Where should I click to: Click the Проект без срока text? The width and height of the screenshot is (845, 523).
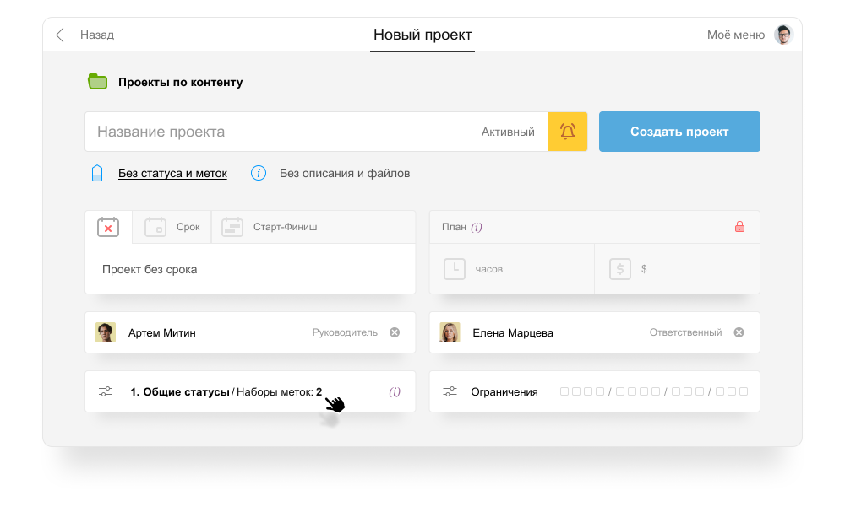pyautogui.click(x=150, y=270)
